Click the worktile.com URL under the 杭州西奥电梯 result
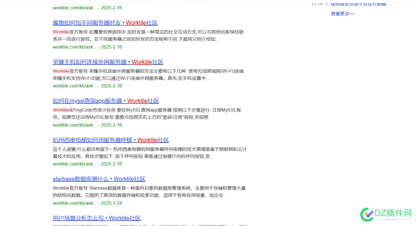 click(75, 164)
